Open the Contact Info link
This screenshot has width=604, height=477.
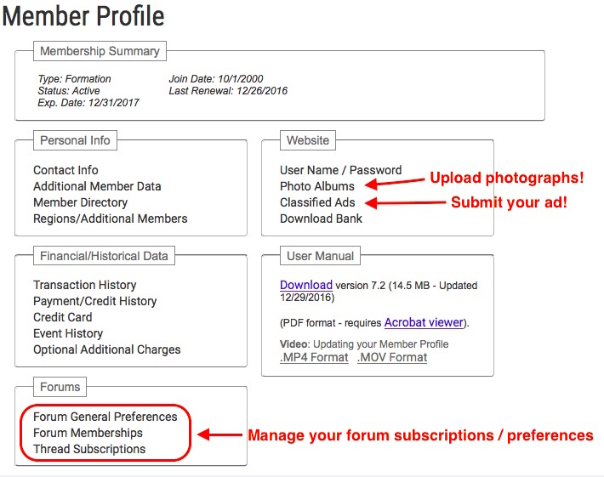[66, 170]
